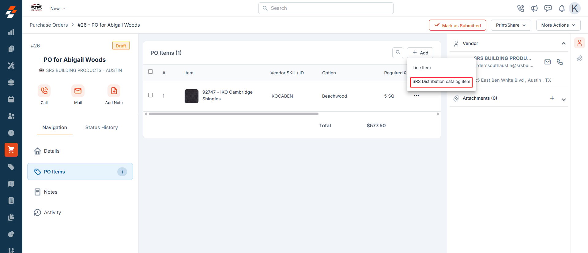
Task: Select the vendor person icon in right rail
Action: coord(579,43)
